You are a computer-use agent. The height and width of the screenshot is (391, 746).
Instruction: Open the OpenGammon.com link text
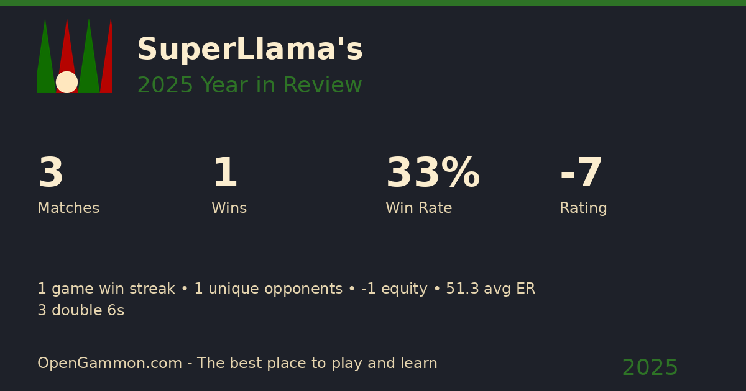108,364
